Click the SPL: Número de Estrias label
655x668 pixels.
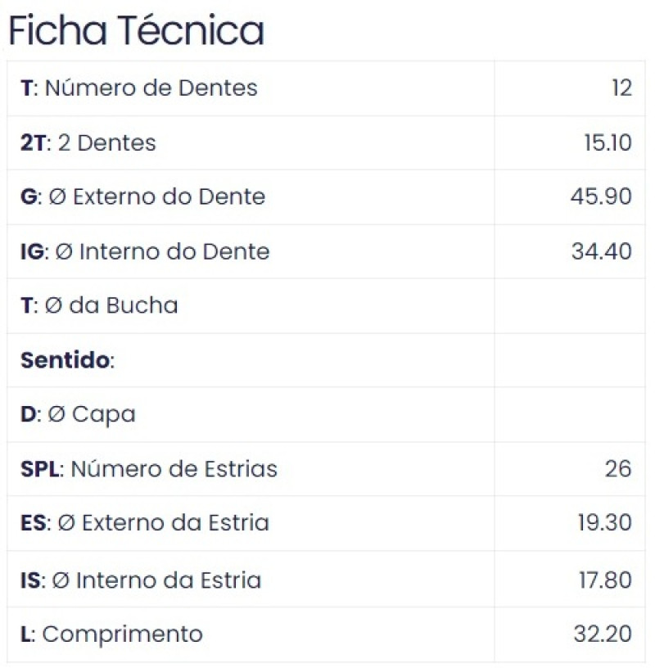click(x=148, y=469)
